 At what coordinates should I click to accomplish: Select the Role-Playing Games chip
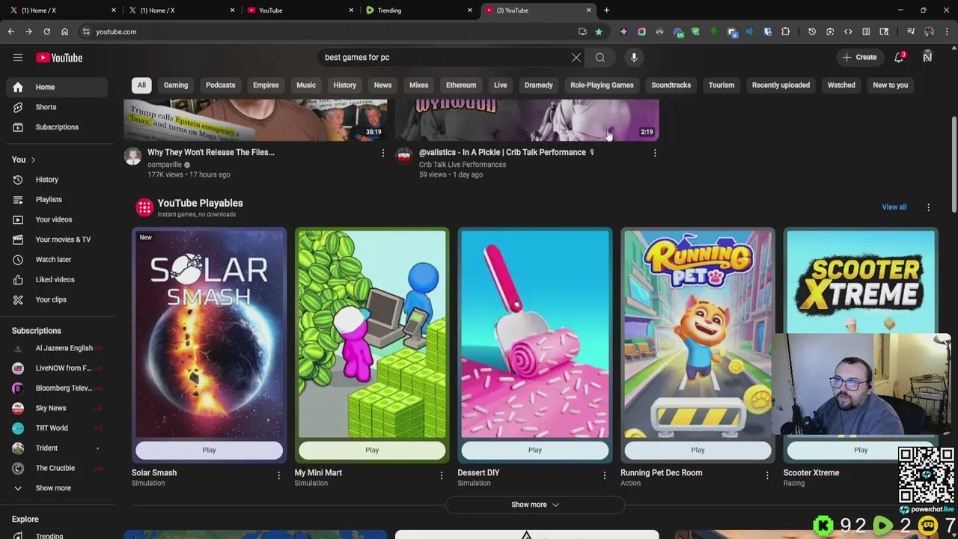pyautogui.click(x=602, y=85)
